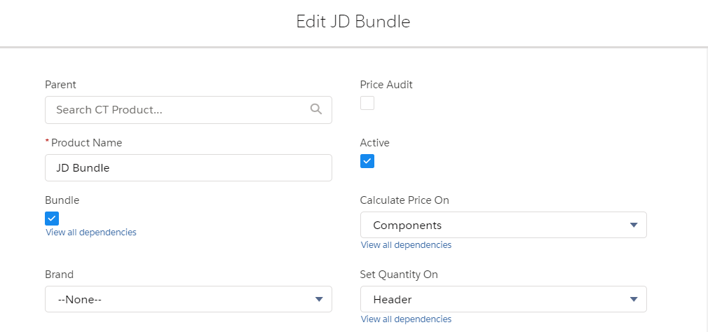View all dependencies for Set Quantity On
This screenshot has width=708, height=332.
(406, 319)
